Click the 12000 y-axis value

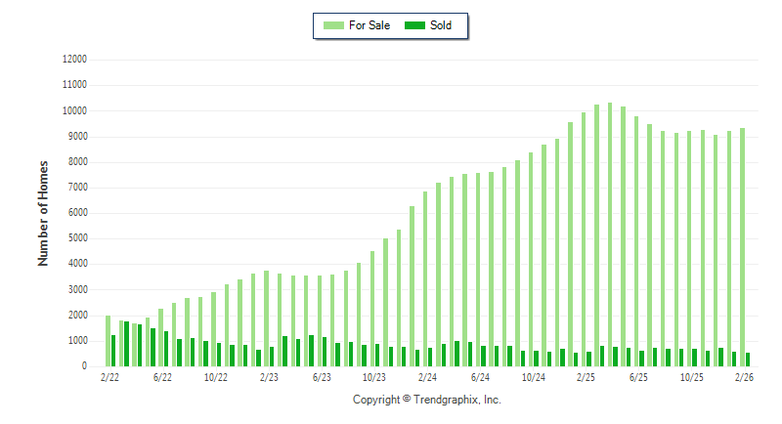[x=74, y=60]
